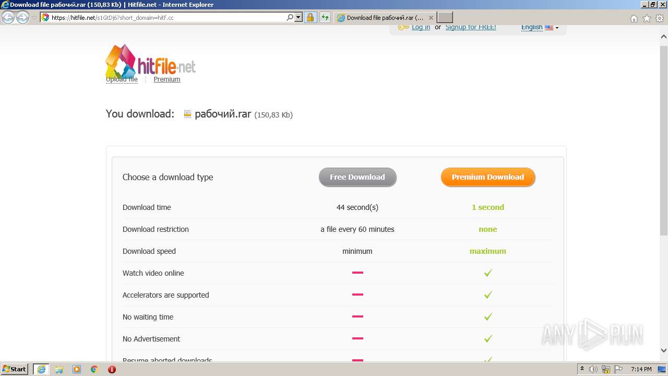Click the Log in link

pyautogui.click(x=421, y=27)
